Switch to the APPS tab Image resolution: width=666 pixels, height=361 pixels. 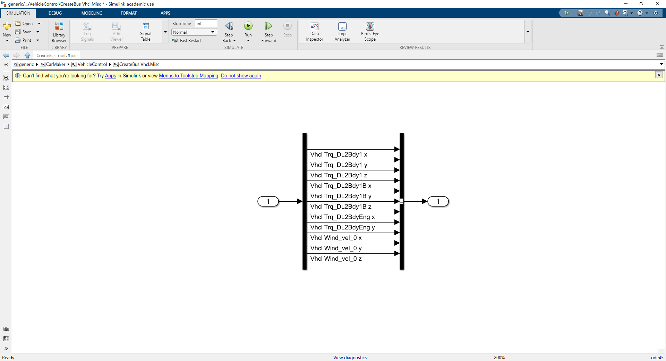pos(165,13)
